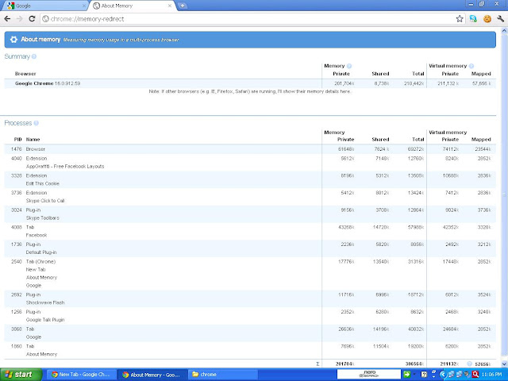Click the chrome://memory-redirect address bar

(248, 19)
